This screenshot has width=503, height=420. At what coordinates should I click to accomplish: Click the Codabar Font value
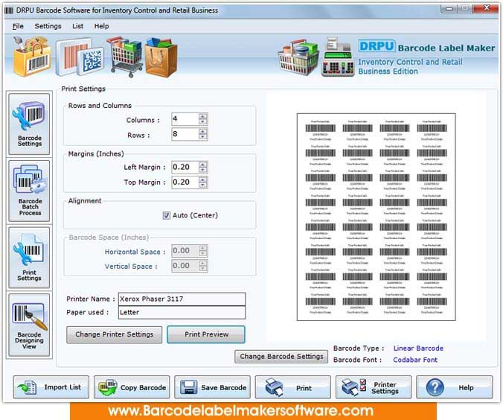(x=415, y=360)
